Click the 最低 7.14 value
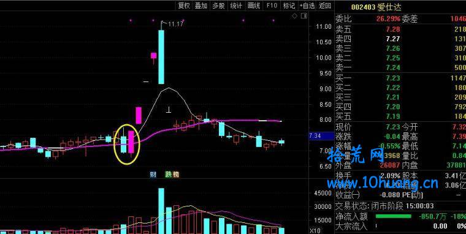466x234 pixels. pos(459,146)
